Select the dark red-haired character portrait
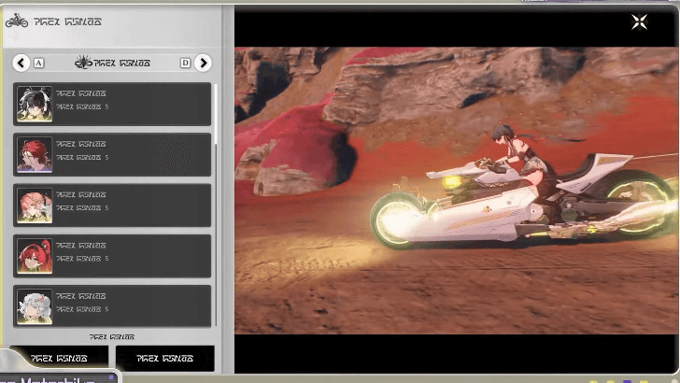680x383 pixels. pos(35,154)
